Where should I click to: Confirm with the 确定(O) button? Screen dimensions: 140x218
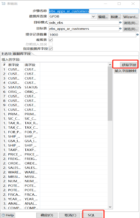coord(47,215)
